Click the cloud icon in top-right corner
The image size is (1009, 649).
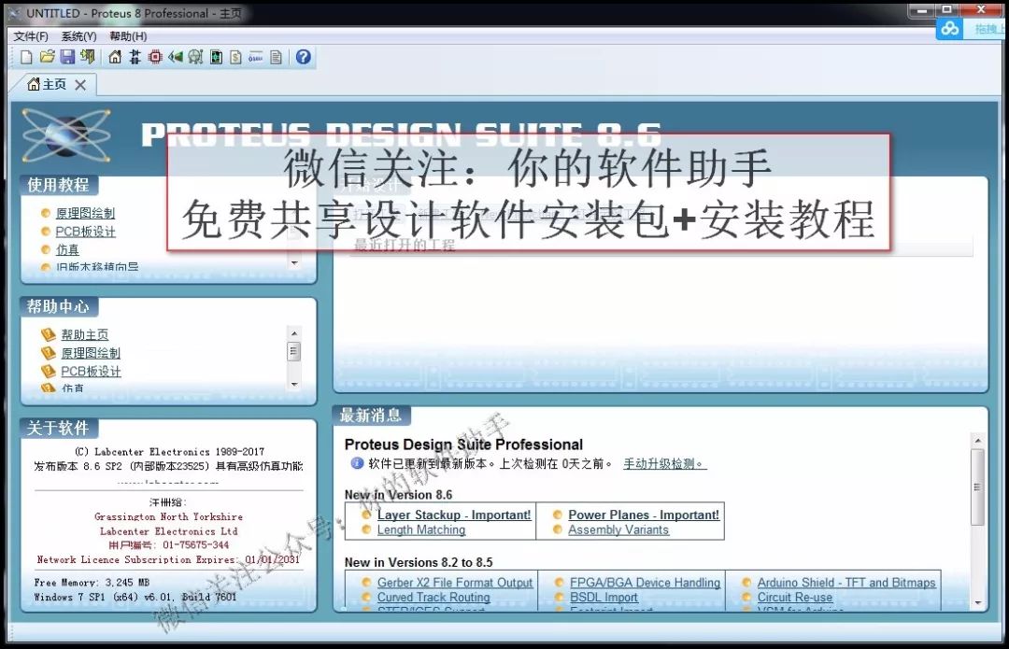[x=950, y=29]
